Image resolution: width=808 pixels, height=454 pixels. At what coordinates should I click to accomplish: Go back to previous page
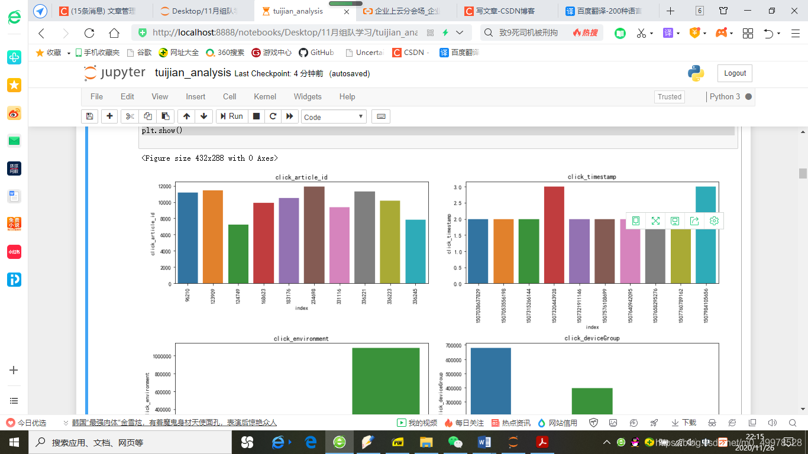click(41, 33)
